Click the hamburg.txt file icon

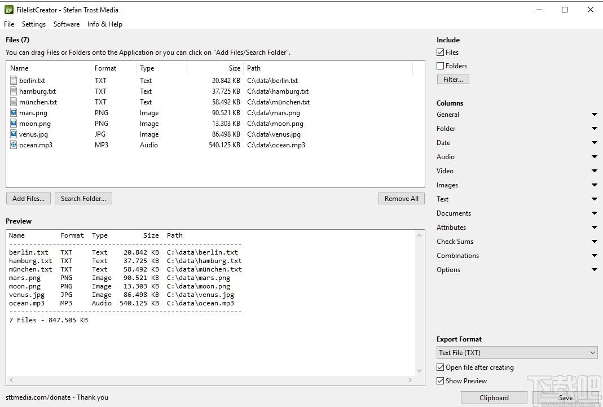[14, 91]
